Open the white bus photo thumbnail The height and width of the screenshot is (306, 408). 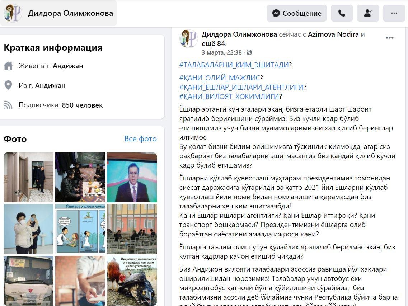(28, 281)
